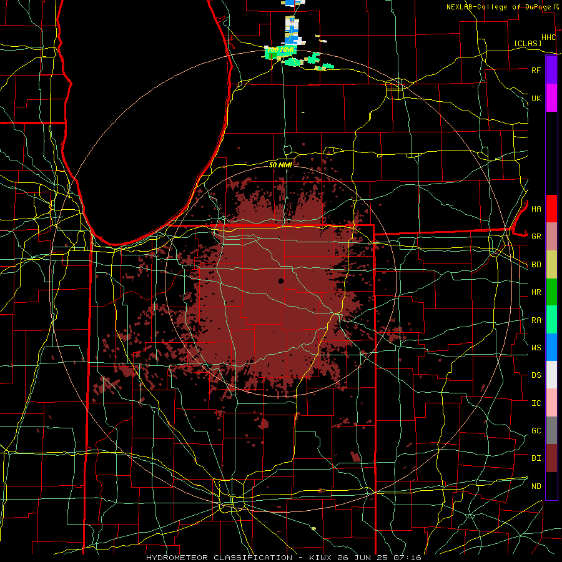The height and width of the screenshot is (562, 562).
Task: Click the light pink IC legend swatch
Action: coord(551,403)
